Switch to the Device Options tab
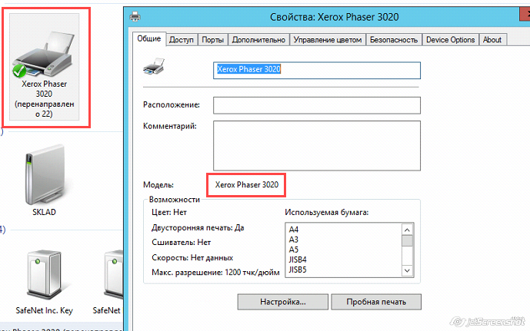The width and height of the screenshot is (530, 331). pos(450,40)
